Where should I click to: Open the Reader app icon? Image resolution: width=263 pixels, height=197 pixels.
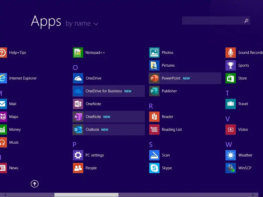tap(154, 117)
